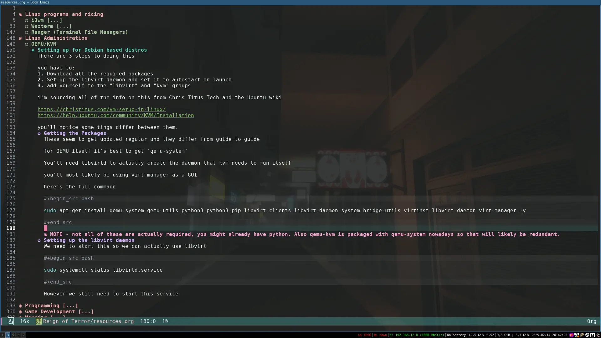This screenshot has height=338, width=601.
Task: Click the 'no IPv6' status in i3 bar
Action: (364, 335)
